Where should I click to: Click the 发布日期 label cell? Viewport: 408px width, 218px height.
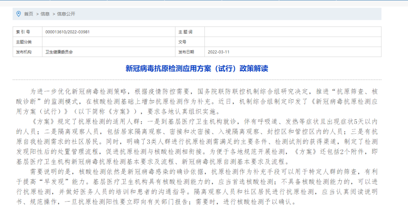185,52
